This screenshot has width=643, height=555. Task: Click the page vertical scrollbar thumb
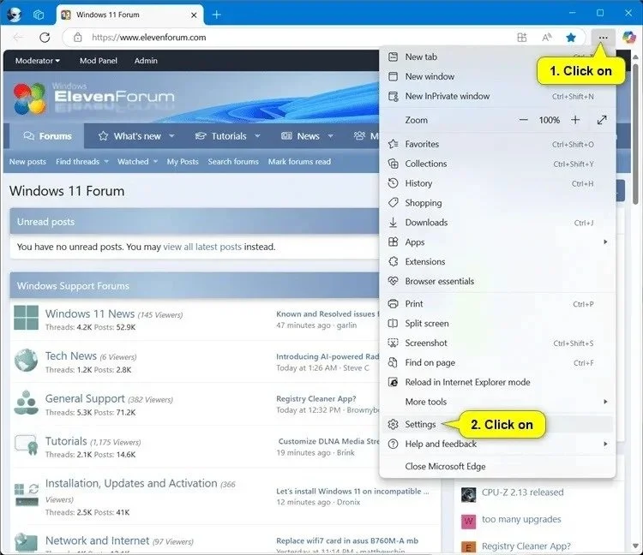point(635,133)
